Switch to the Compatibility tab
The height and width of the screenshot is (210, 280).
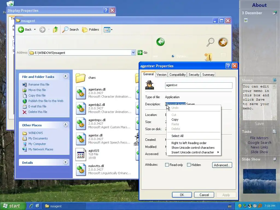pos(177,75)
